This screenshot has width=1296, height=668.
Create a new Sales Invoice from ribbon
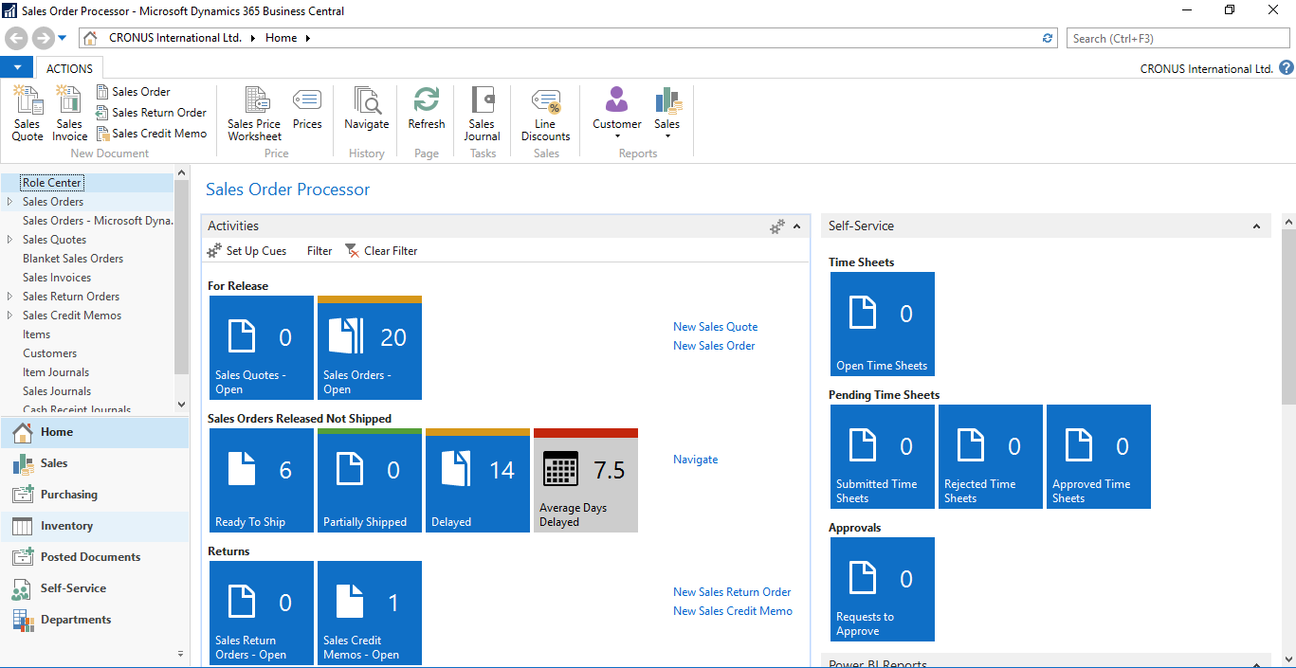point(69,113)
